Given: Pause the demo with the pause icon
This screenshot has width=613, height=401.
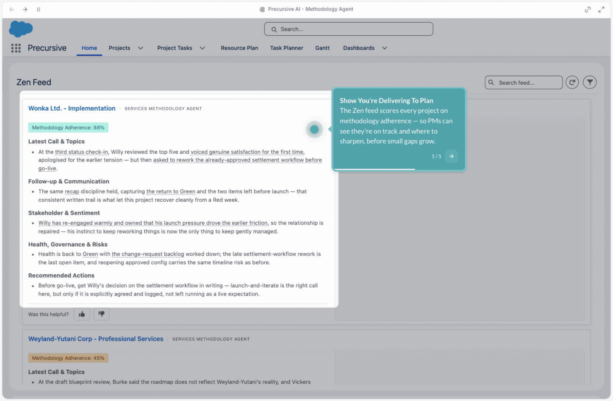Looking at the screenshot, I should click(39, 9).
